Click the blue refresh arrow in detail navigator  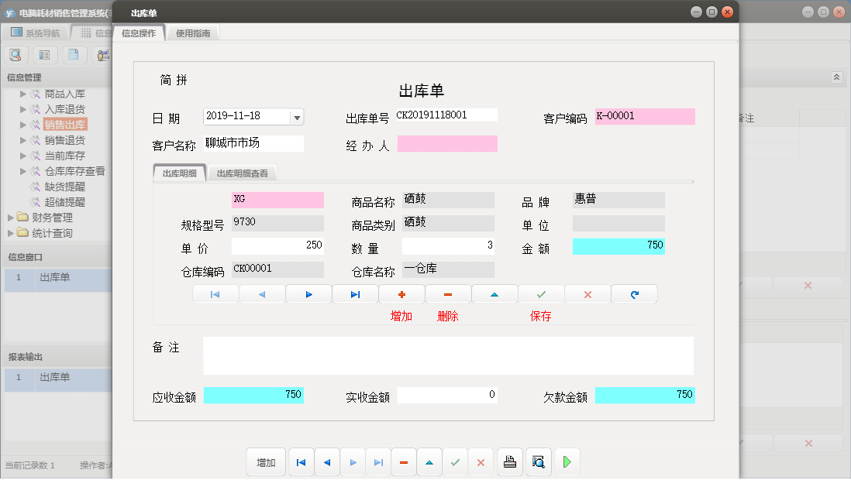point(634,294)
